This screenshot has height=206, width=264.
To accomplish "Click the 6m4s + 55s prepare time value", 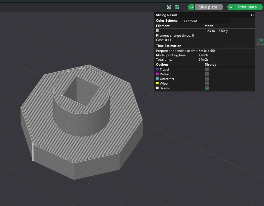I will [207, 51].
